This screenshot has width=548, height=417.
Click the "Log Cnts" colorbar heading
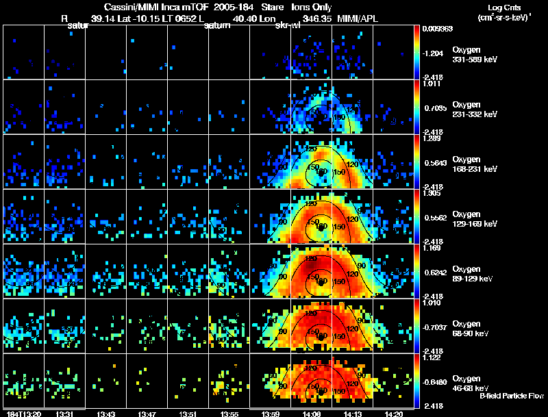(x=504, y=8)
